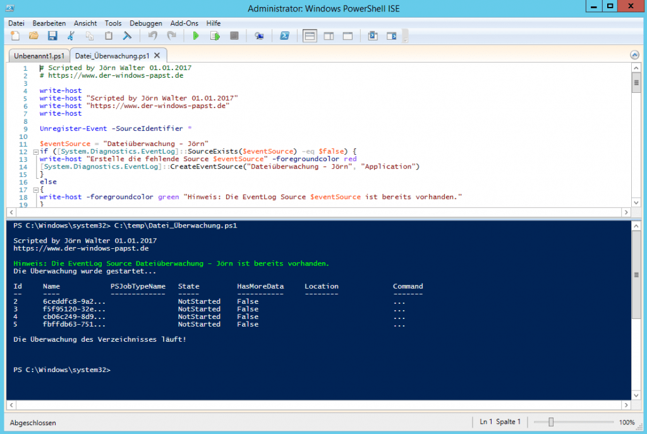Open the Debuggen menu

[145, 23]
